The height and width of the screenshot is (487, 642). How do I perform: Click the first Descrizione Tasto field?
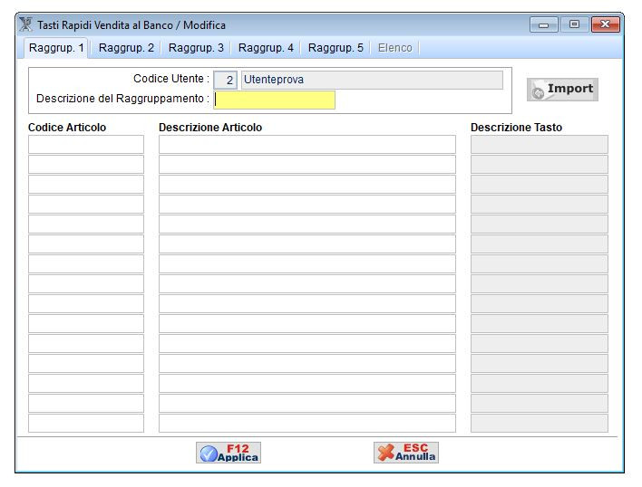539,145
